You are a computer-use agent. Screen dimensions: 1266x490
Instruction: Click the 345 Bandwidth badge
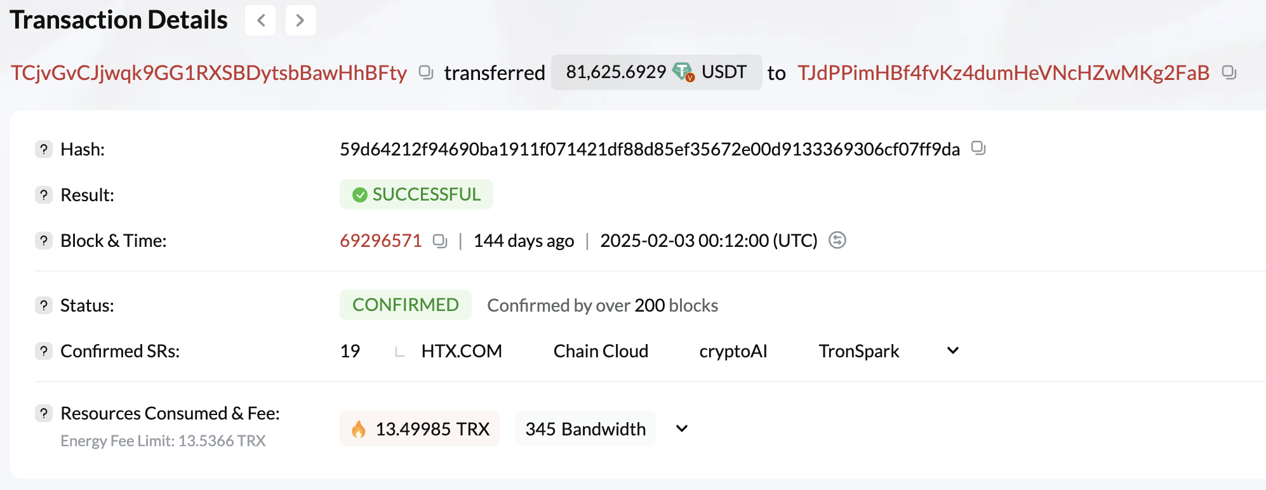(x=585, y=429)
